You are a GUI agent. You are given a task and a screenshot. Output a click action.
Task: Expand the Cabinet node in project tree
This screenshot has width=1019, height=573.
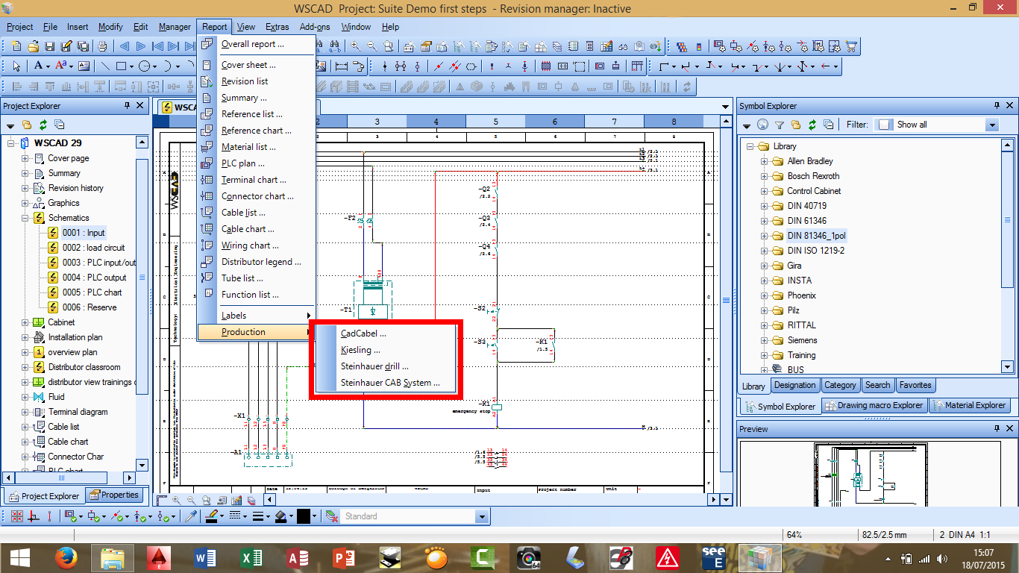[25, 322]
